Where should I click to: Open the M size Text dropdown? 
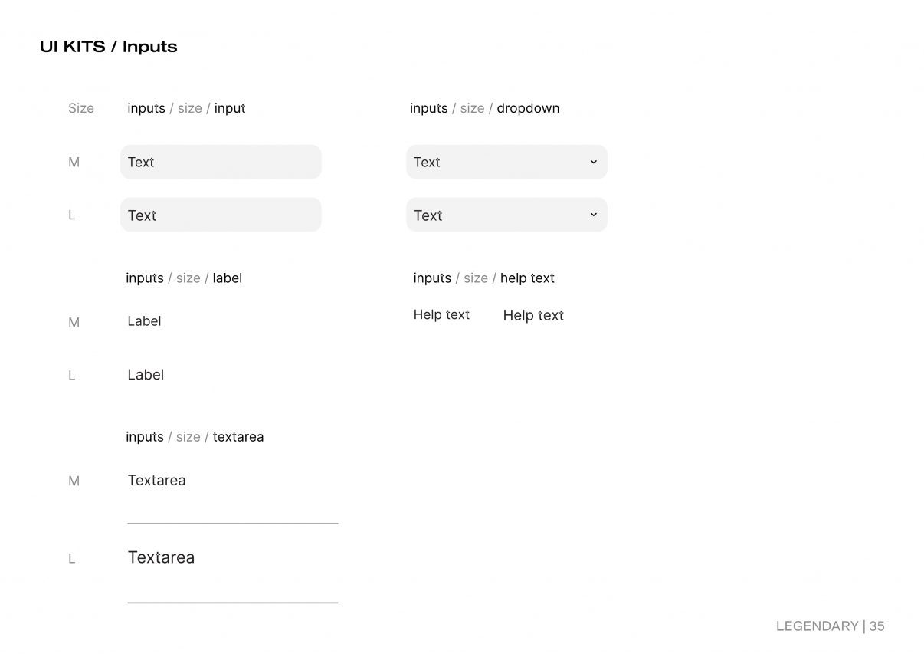(x=506, y=162)
